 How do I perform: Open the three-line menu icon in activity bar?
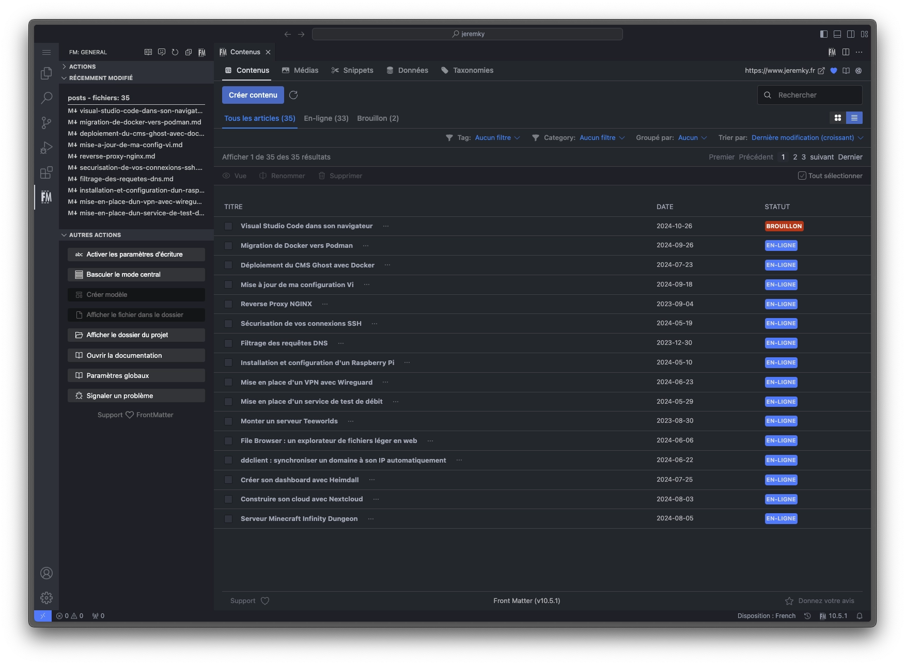click(x=46, y=52)
